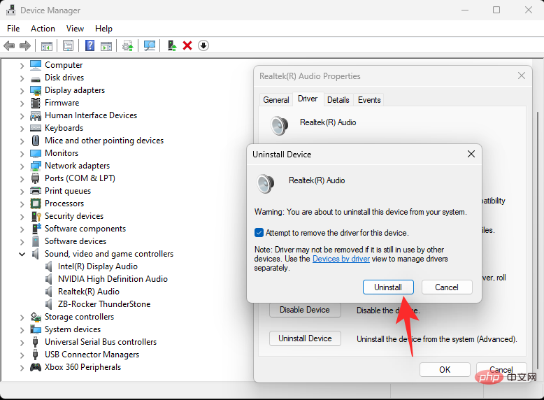Expand the Computer node
Screen dimensions: 544x400
pyautogui.click(x=22, y=66)
